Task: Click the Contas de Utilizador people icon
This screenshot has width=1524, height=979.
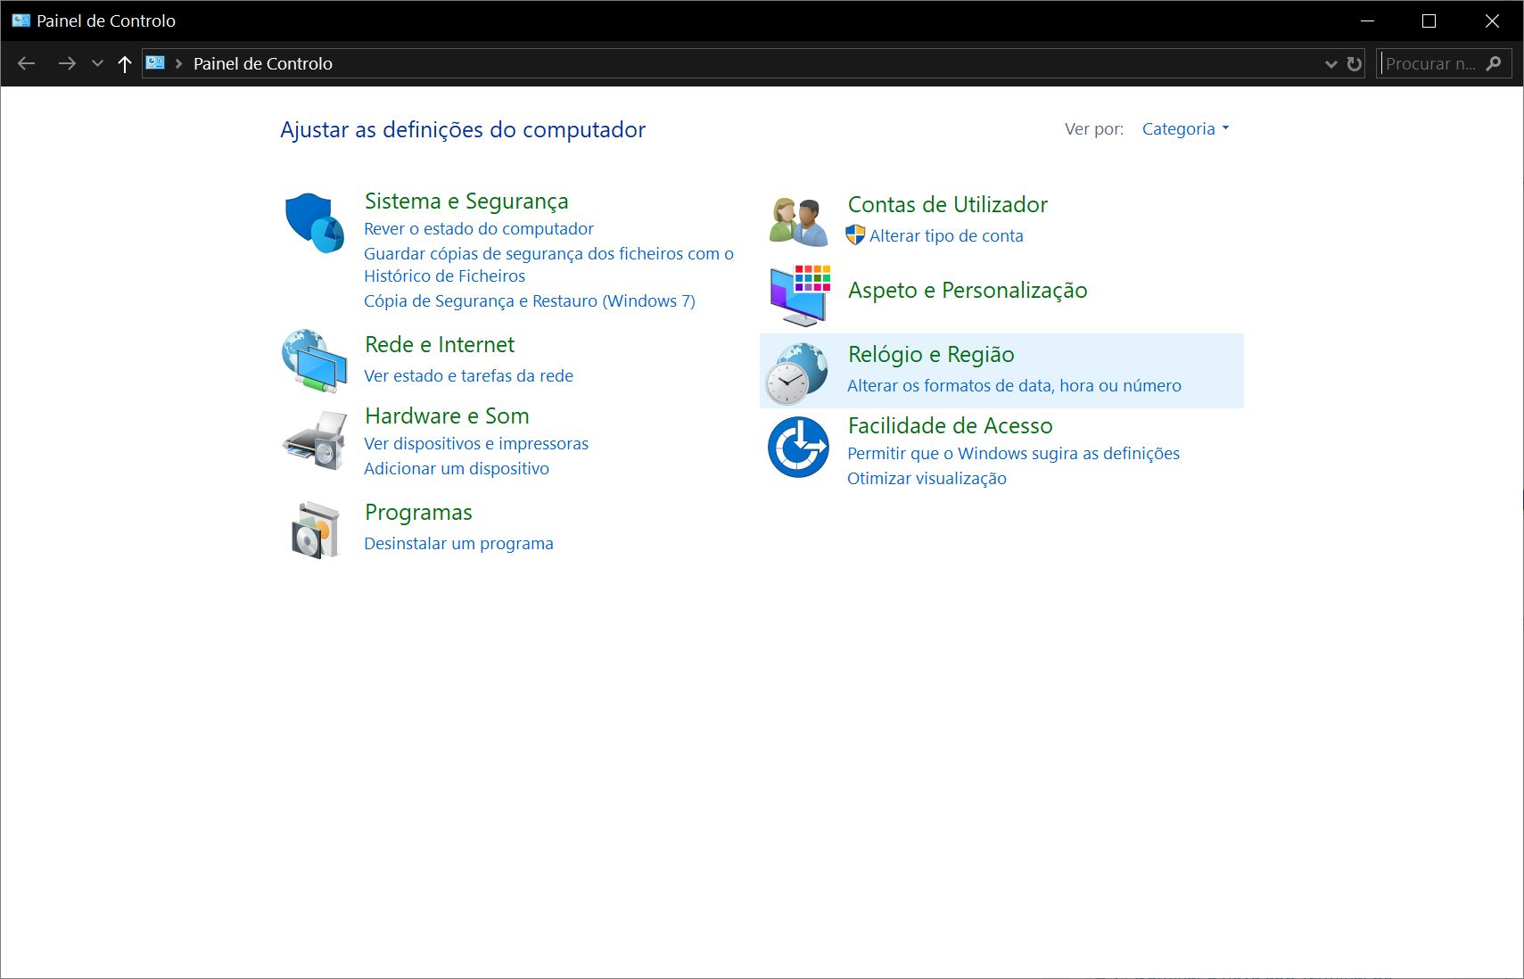Action: pos(798,221)
